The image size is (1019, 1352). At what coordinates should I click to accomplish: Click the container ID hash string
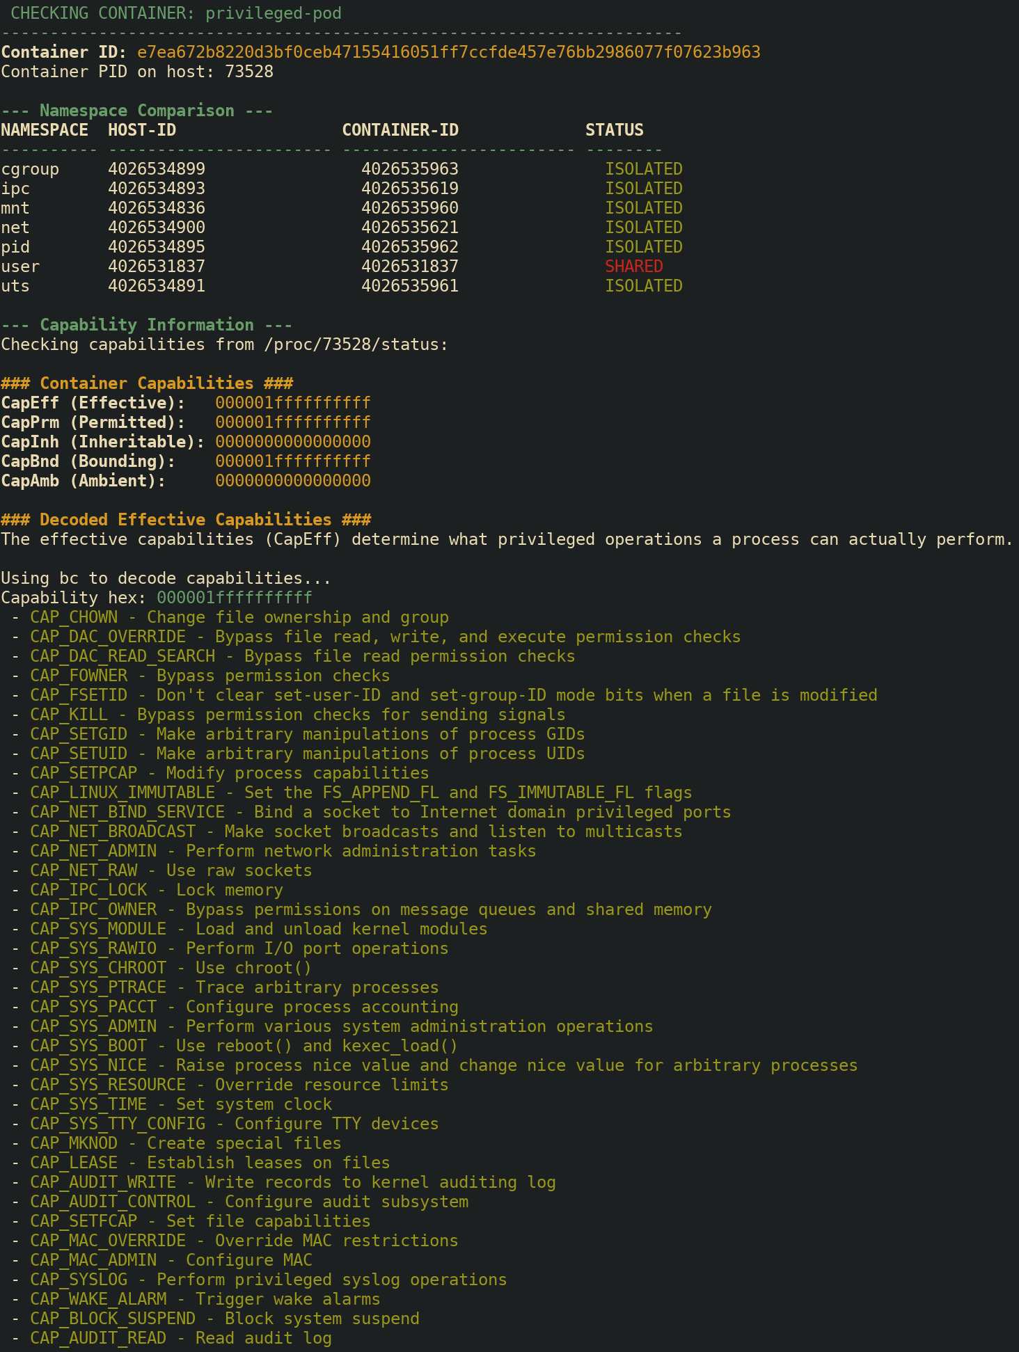pos(448,52)
